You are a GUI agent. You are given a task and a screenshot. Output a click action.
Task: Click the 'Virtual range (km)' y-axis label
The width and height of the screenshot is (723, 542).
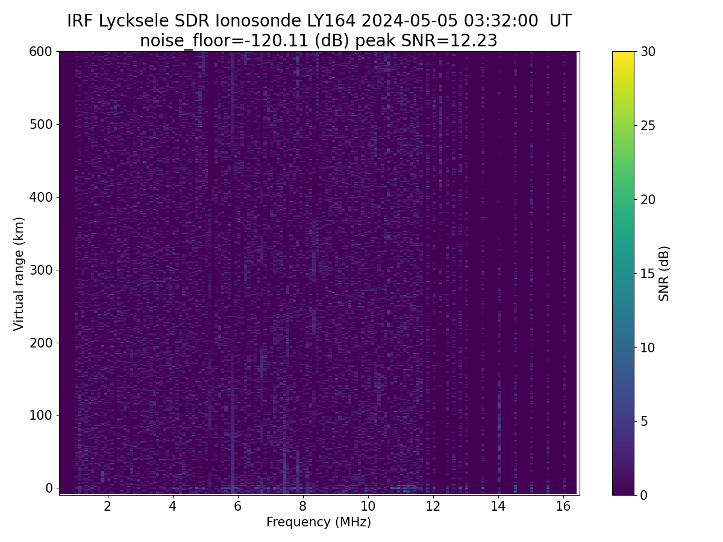tap(19, 273)
